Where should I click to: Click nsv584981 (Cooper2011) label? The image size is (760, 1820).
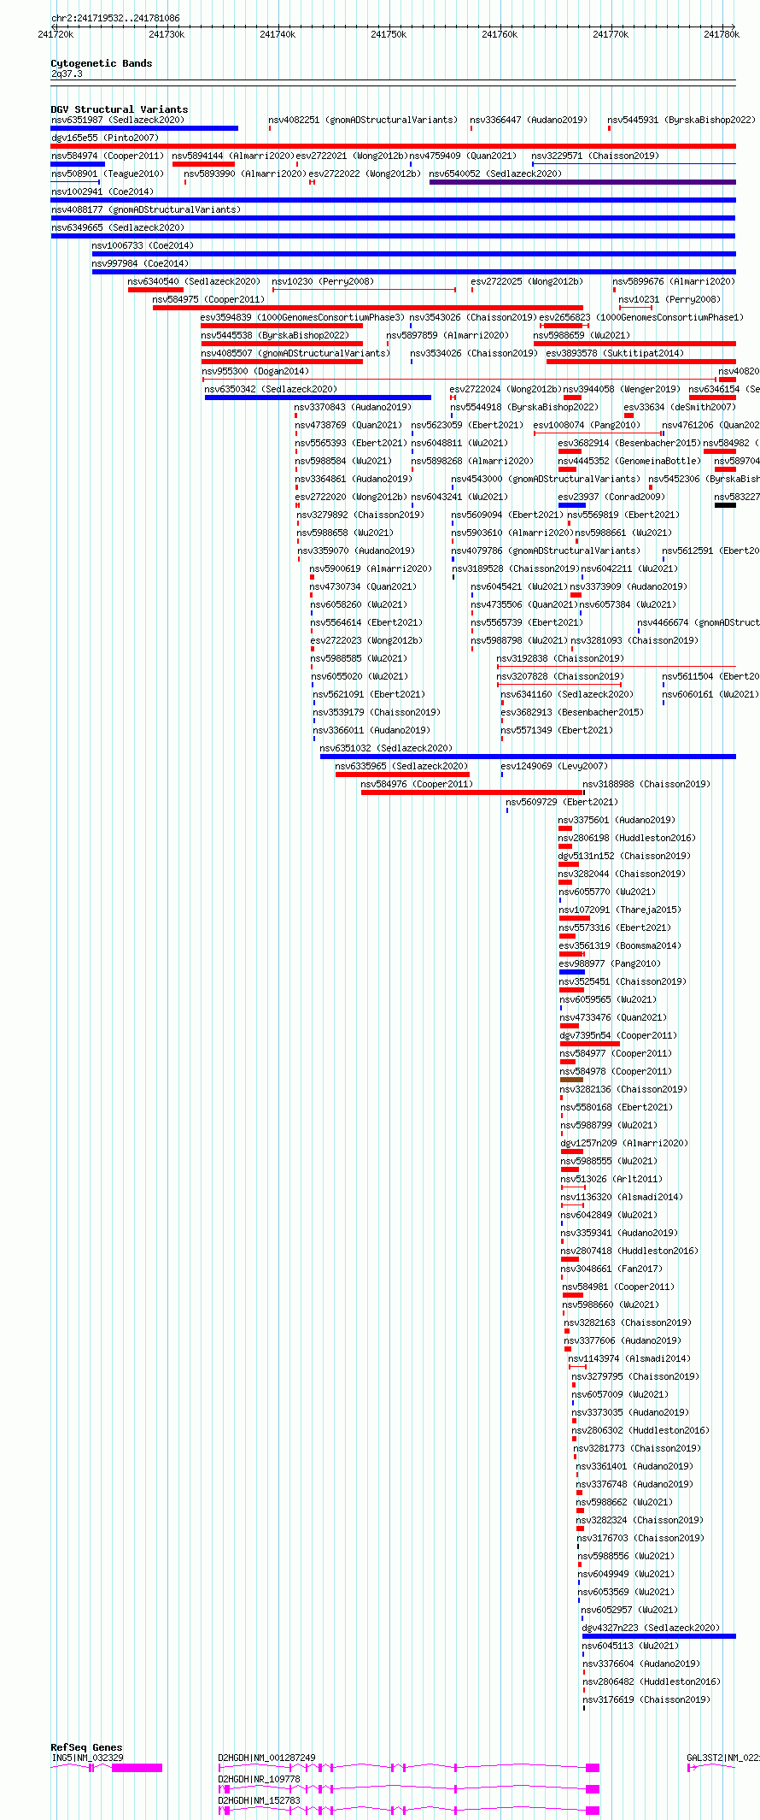point(618,1287)
